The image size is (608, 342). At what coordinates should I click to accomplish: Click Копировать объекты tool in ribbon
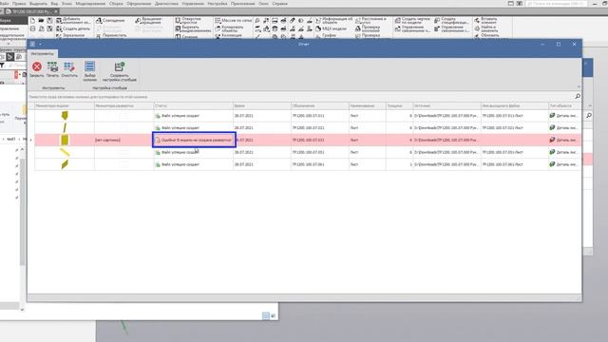coord(229,28)
